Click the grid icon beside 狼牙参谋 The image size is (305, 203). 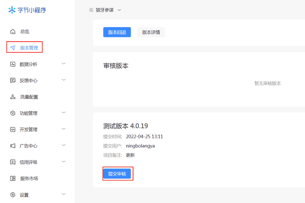pos(91,10)
